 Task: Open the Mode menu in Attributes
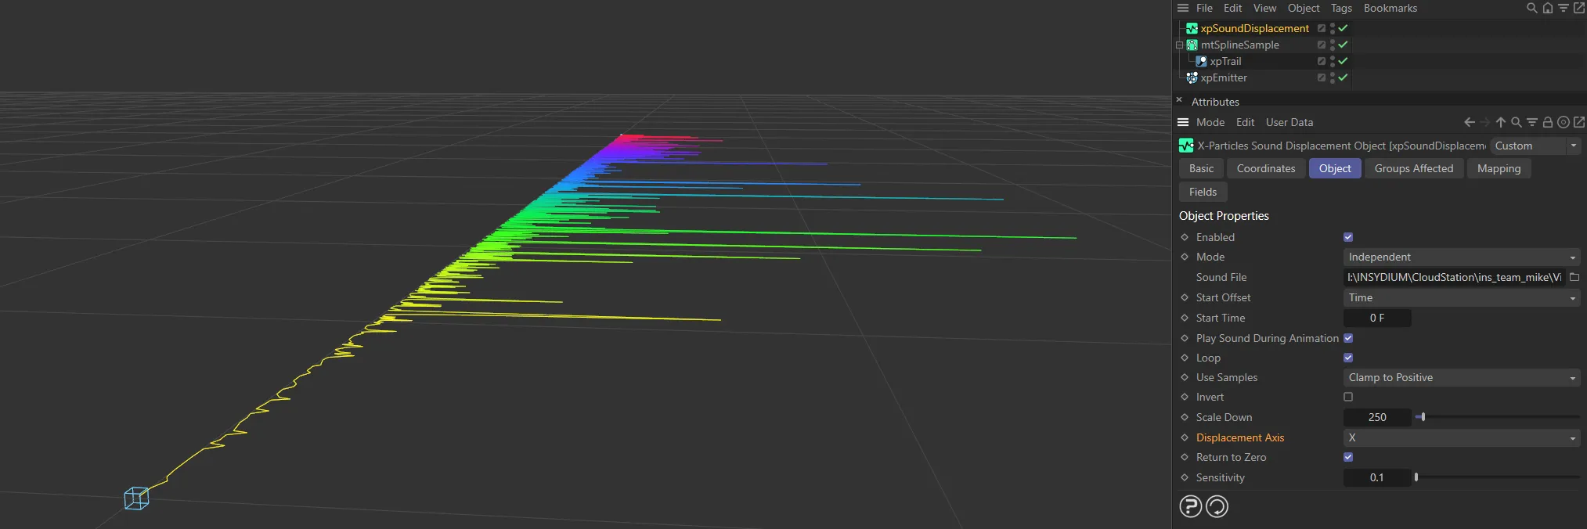1210,122
